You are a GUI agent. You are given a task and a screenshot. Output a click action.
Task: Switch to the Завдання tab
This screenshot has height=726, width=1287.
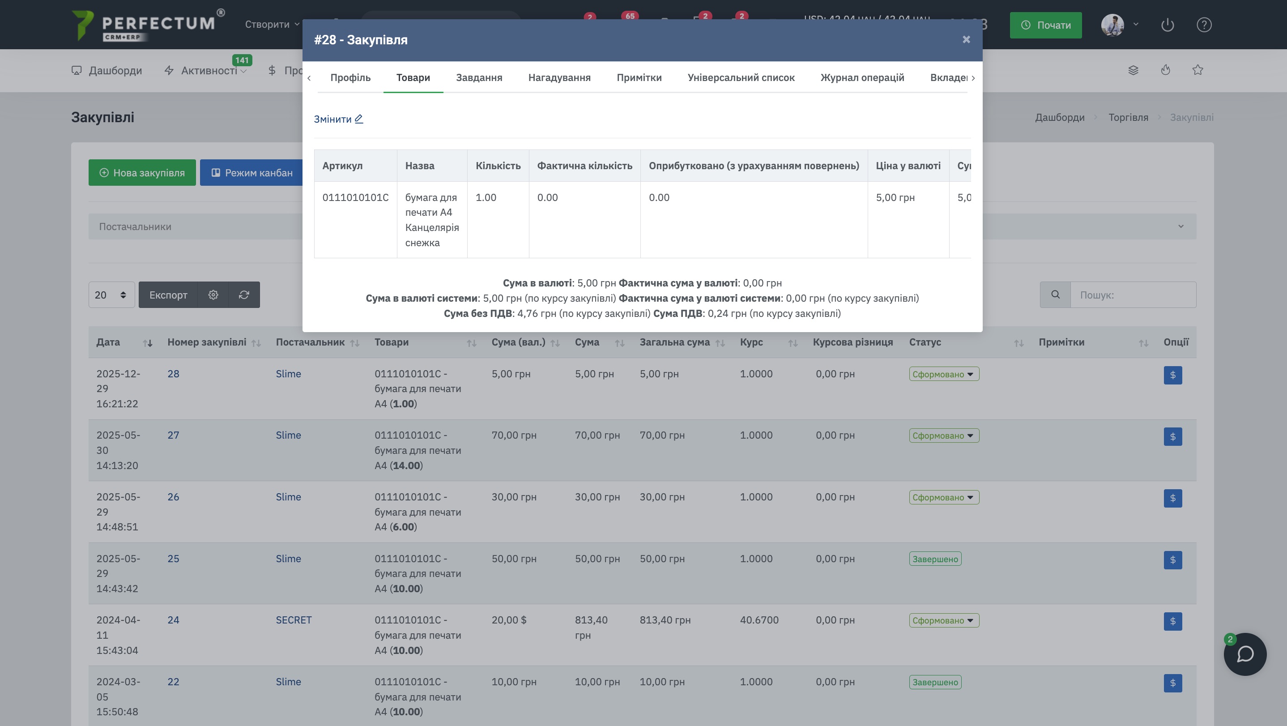coord(479,77)
